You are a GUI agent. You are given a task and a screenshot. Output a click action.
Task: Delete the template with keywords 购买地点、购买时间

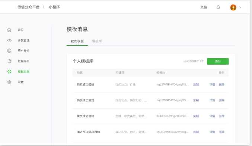point(221,100)
